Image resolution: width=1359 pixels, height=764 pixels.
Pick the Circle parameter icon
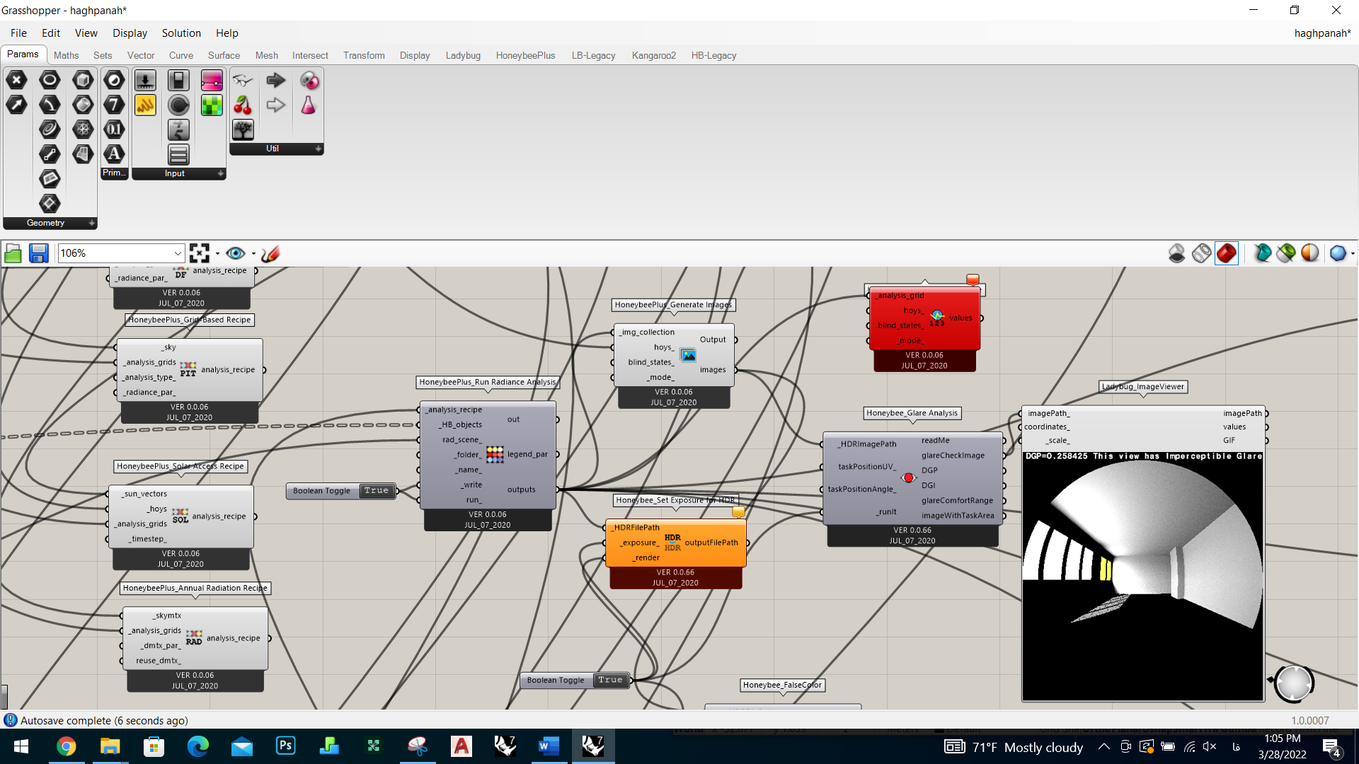pyautogui.click(x=50, y=80)
